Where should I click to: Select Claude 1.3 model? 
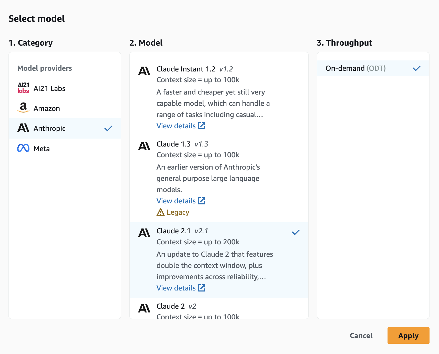(x=219, y=179)
